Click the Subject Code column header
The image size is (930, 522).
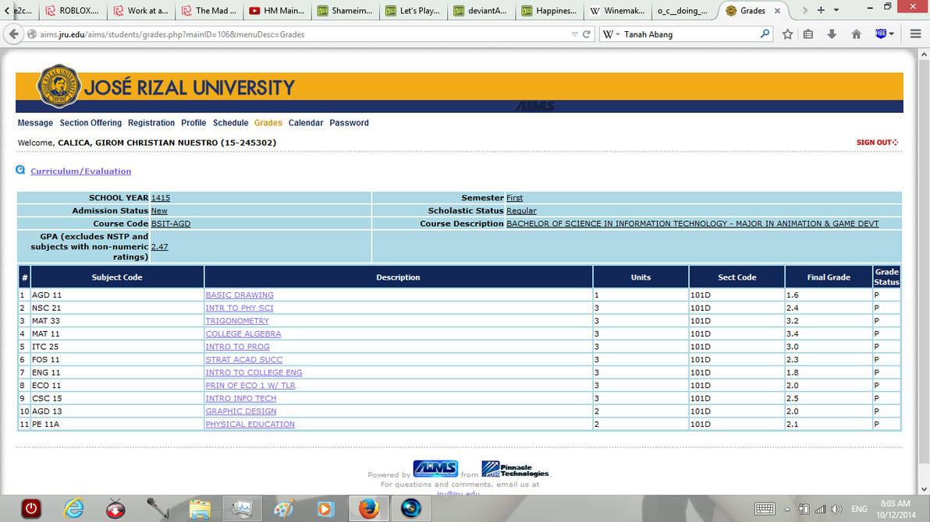(117, 277)
